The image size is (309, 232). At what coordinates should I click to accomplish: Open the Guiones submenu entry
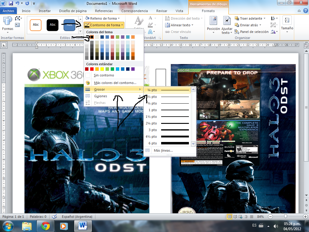[x=114, y=96]
